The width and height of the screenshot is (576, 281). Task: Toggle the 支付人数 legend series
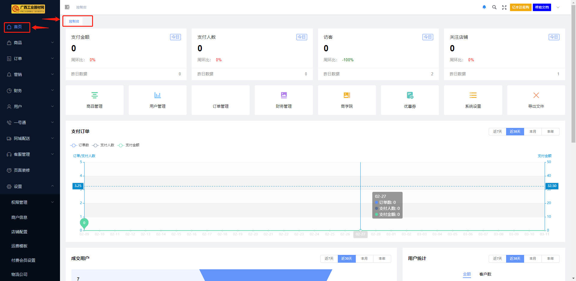pos(103,145)
